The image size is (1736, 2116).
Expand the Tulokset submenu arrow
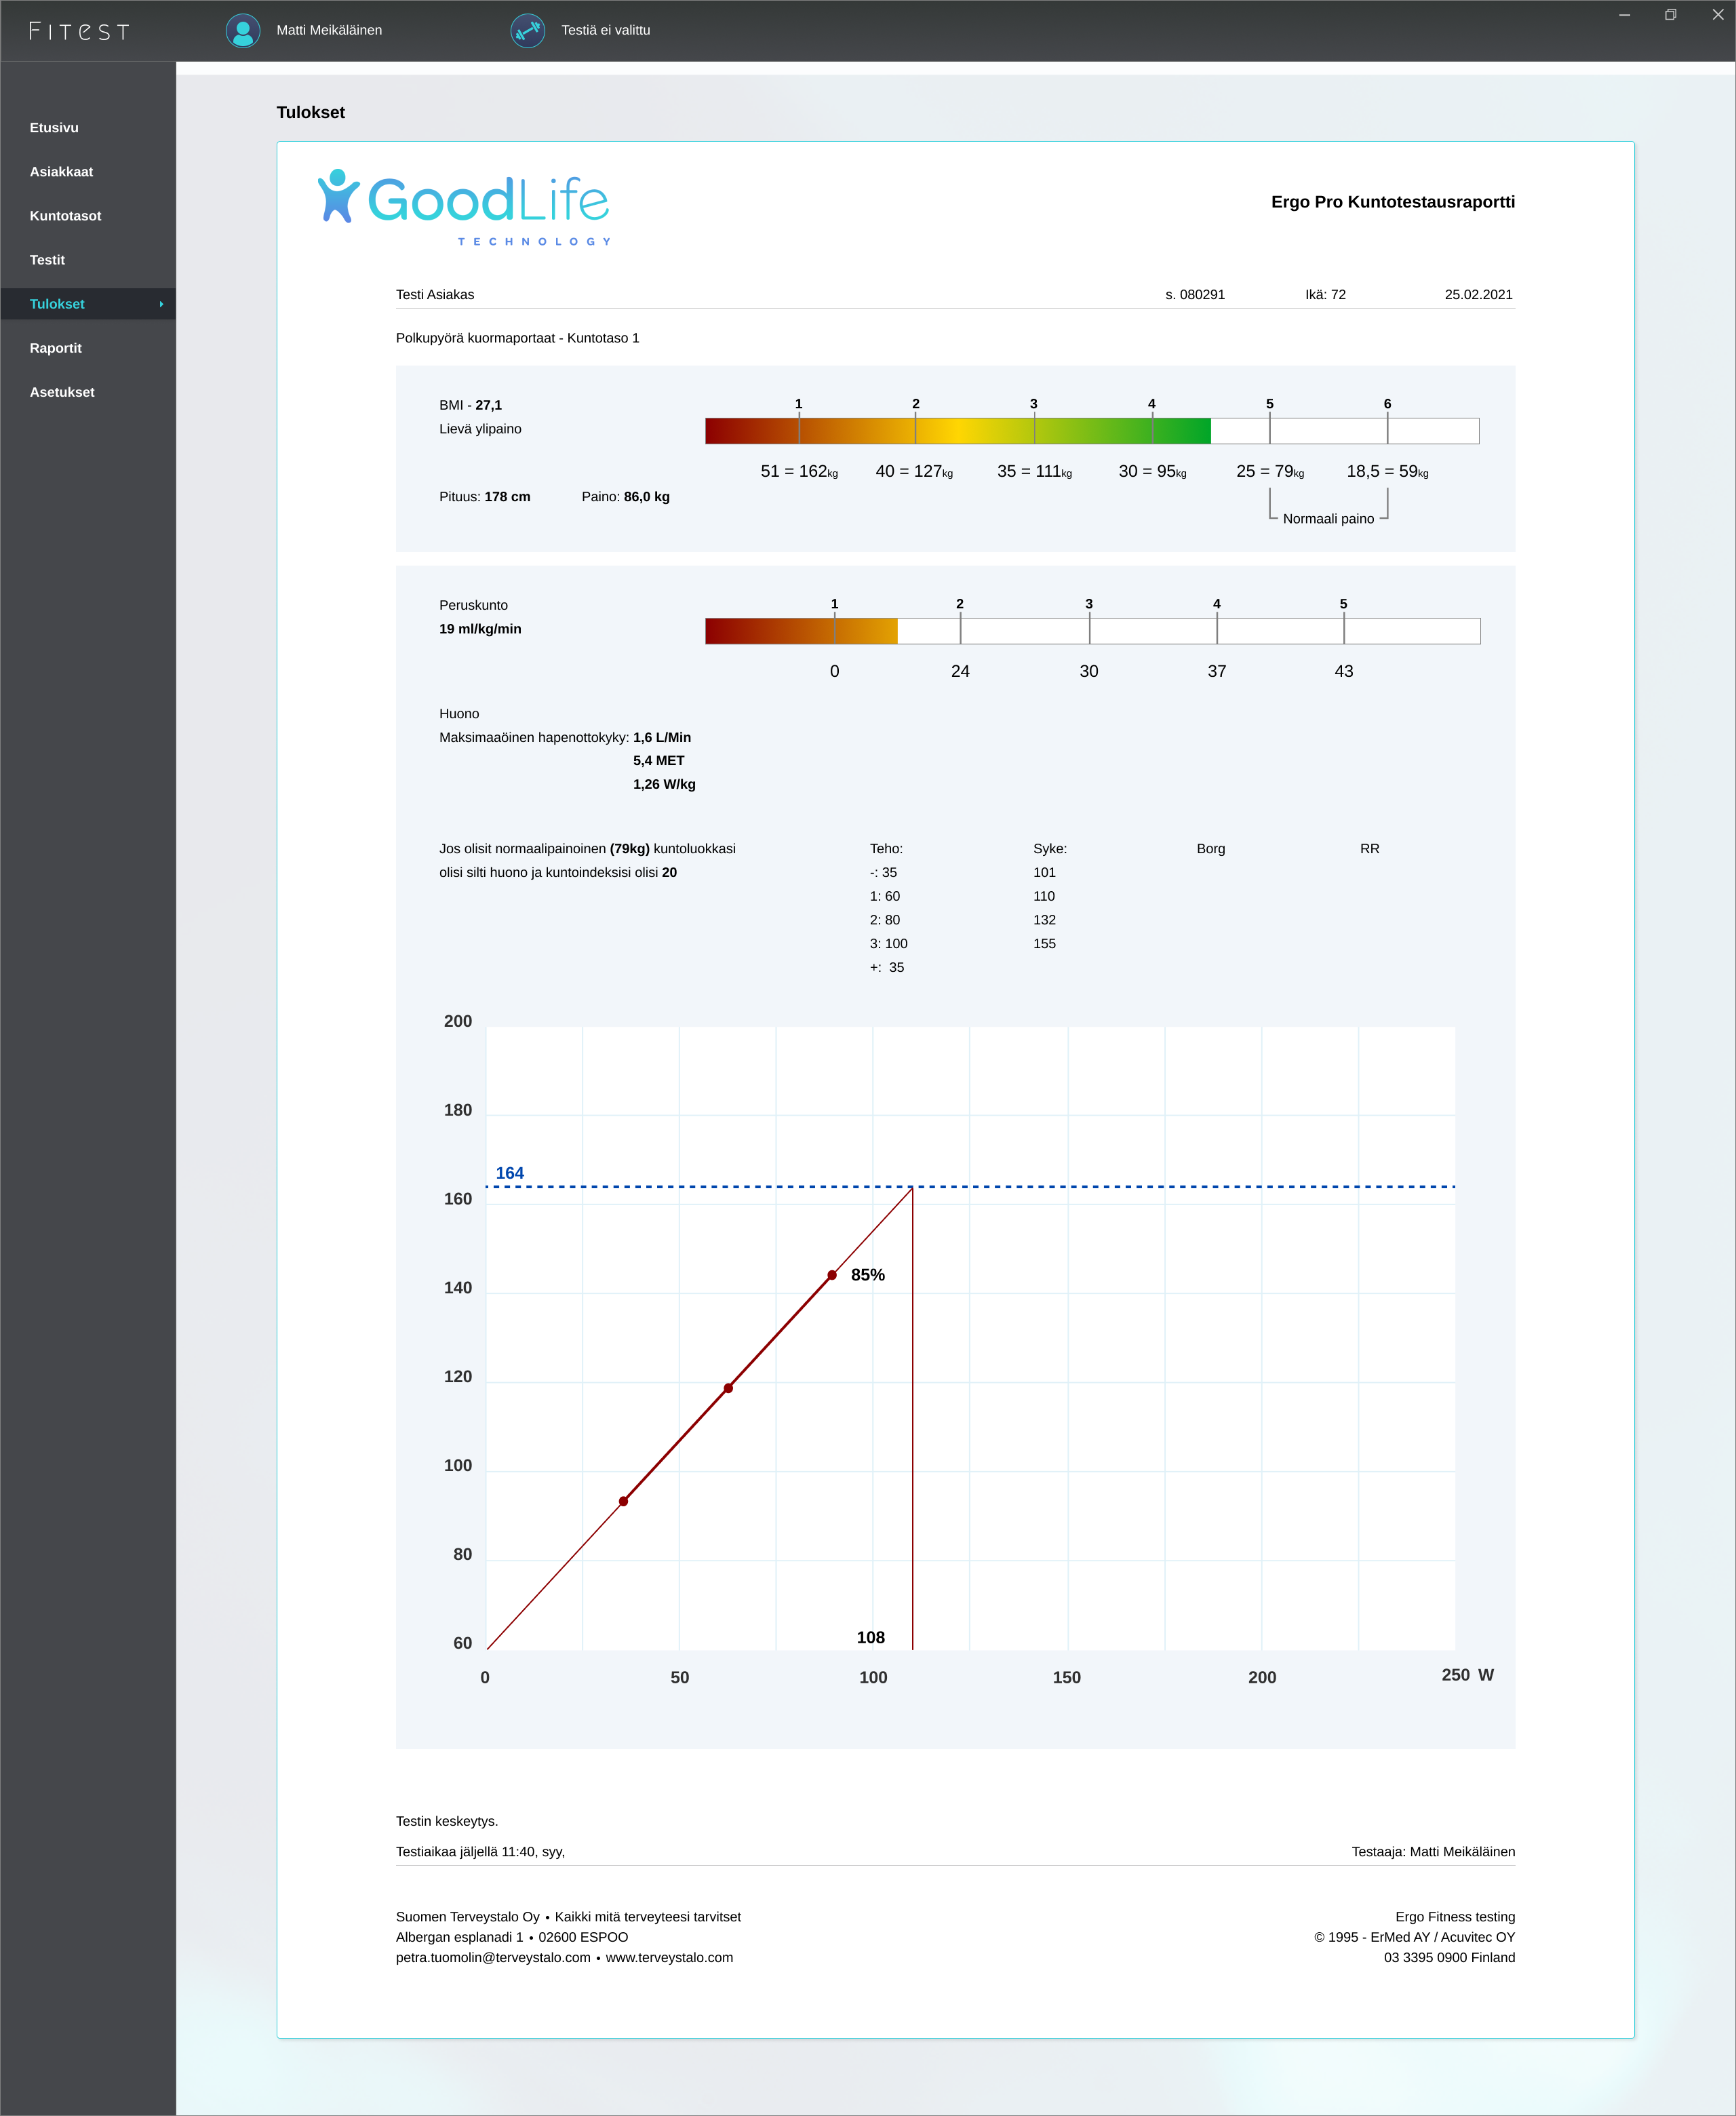(161, 304)
